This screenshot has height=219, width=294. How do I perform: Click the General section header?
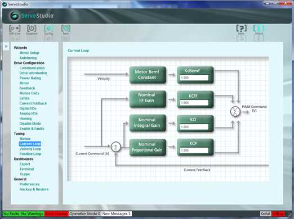(20, 179)
